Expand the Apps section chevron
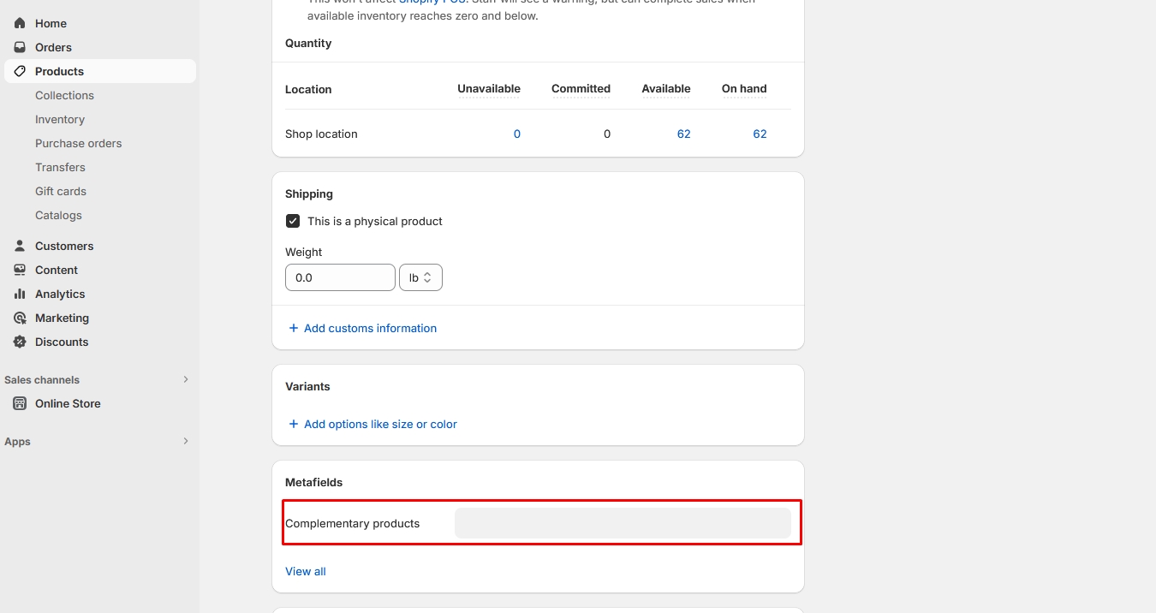The image size is (1156, 613). click(x=186, y=441)
